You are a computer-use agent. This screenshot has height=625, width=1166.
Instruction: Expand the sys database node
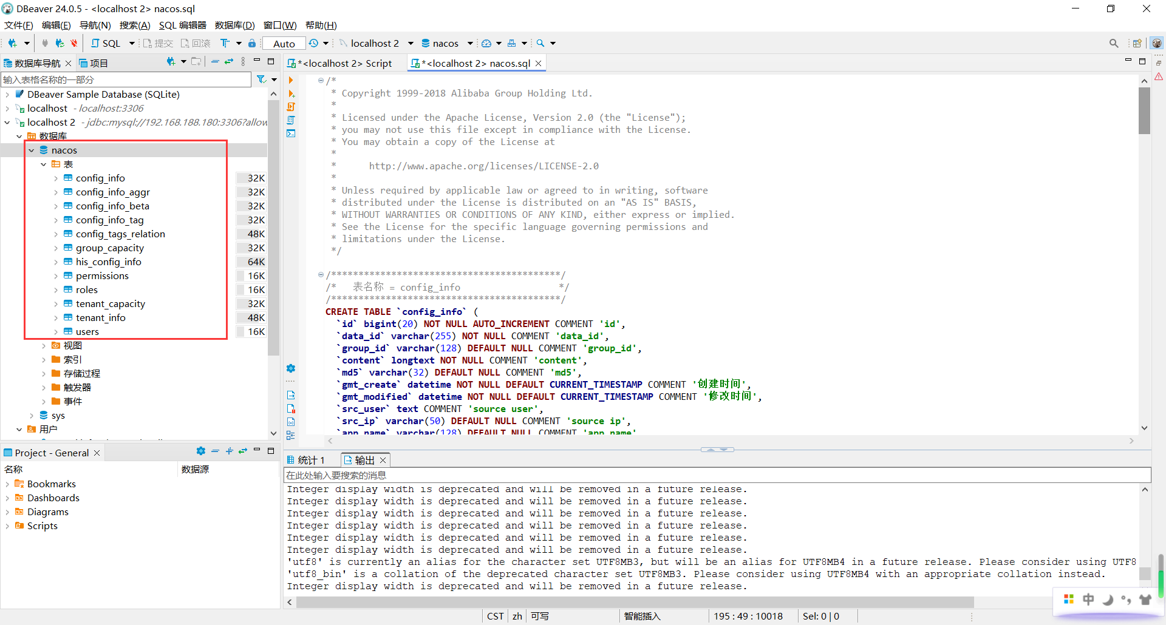pyautogui.click(x=32, y=416)
